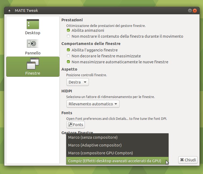The image size is (203, 174).
Task: Toggle Abilita l'aggancio finestre checkbox
Action: [68, 50]
